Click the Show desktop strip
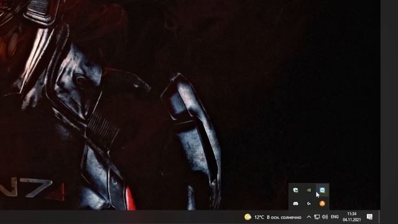The image size is (398, 224). click(x=379, y=217)
